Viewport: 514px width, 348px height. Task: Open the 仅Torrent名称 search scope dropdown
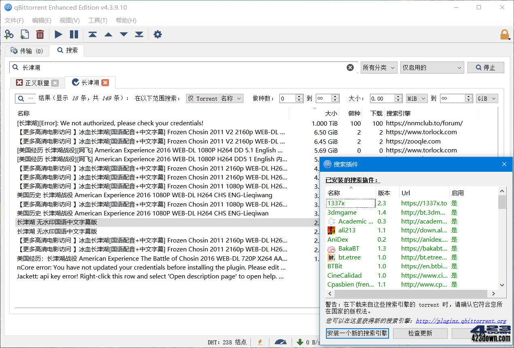214,98
